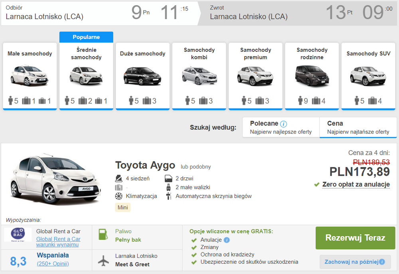The height and width of the screenshot is (274, 399).
Task: Click the person icon in Samochody premium card
Action: click(244, 101)
